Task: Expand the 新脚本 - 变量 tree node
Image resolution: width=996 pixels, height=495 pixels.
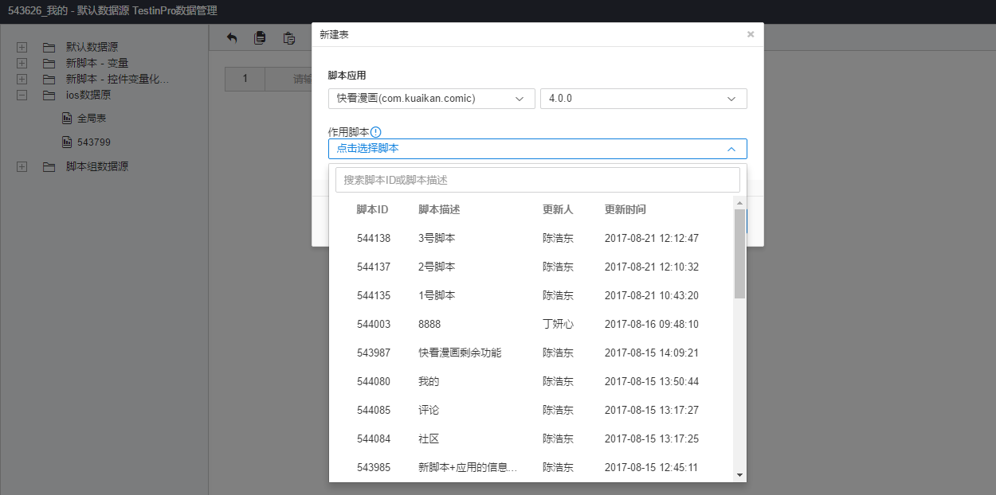Action: click(x=22, y=63)
